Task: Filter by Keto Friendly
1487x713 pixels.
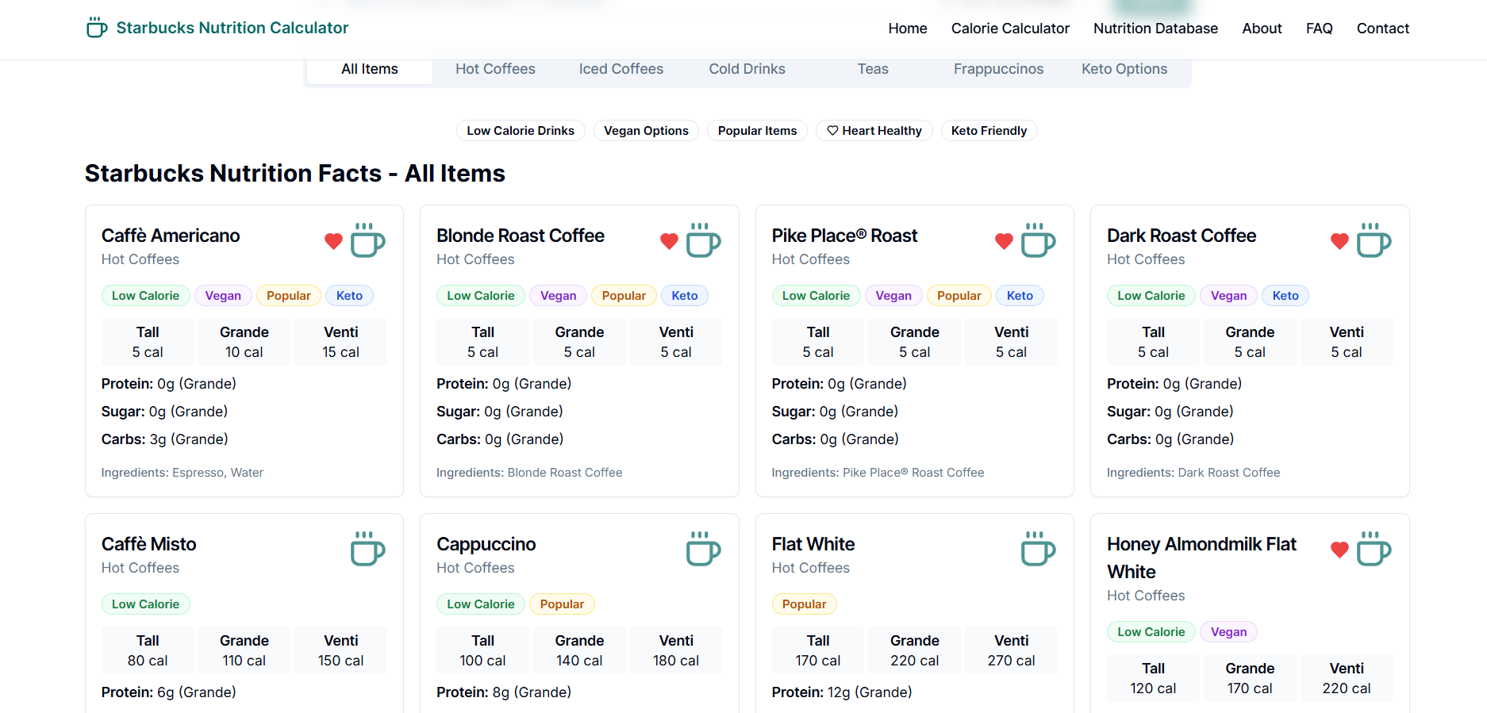Action: [989, 131]
